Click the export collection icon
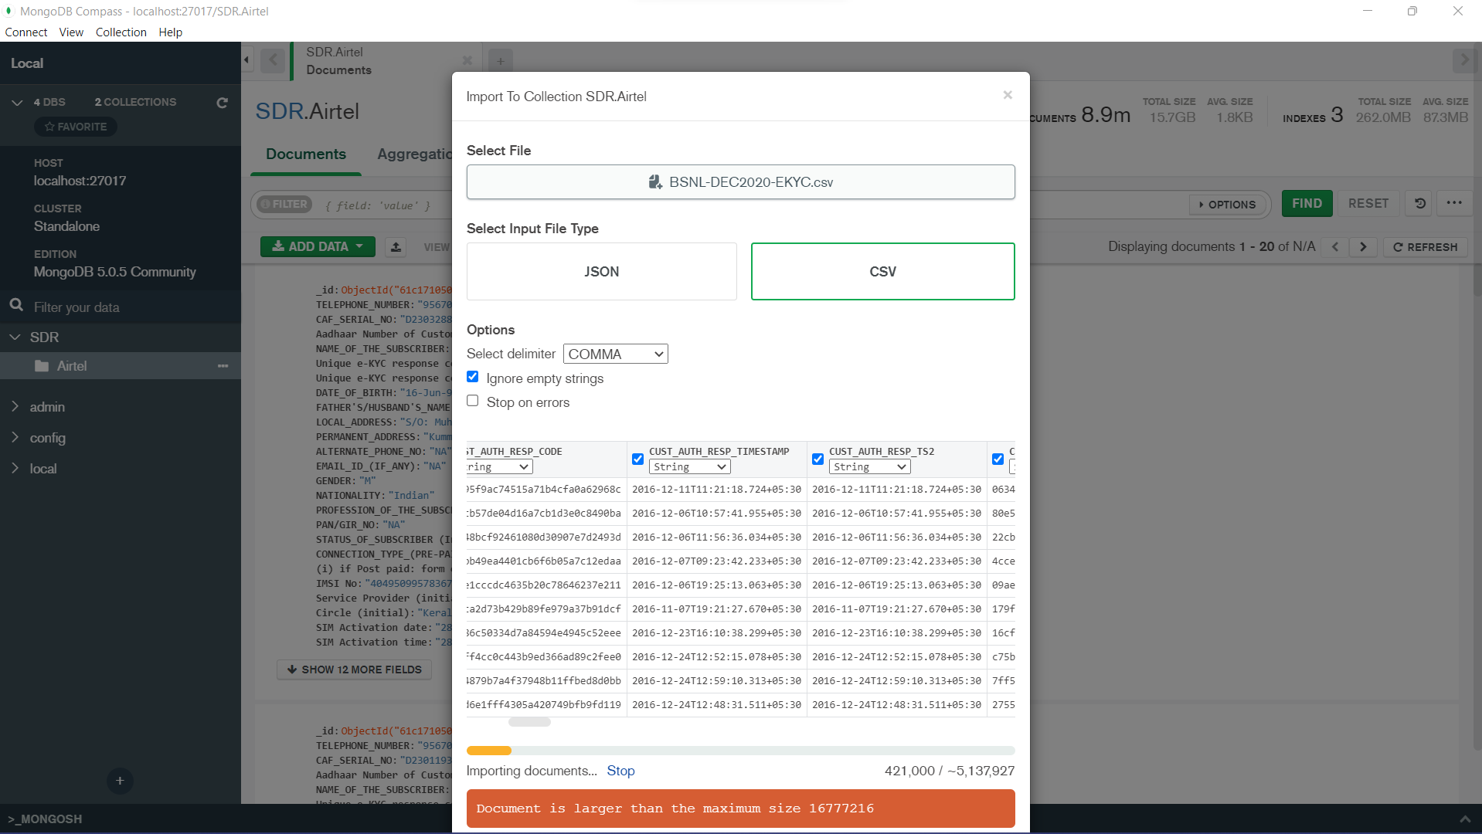1482x834 pixels. 396,246
